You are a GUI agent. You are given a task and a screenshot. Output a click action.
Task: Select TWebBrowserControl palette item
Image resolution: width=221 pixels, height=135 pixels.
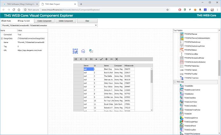[x=192, y=90]
